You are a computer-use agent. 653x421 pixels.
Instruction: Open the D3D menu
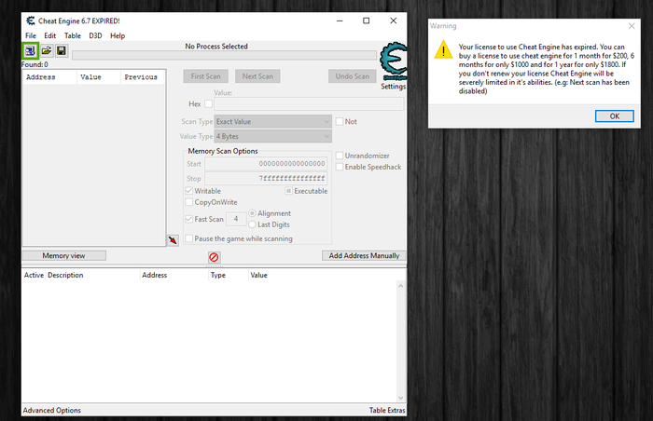coord(95,35)
